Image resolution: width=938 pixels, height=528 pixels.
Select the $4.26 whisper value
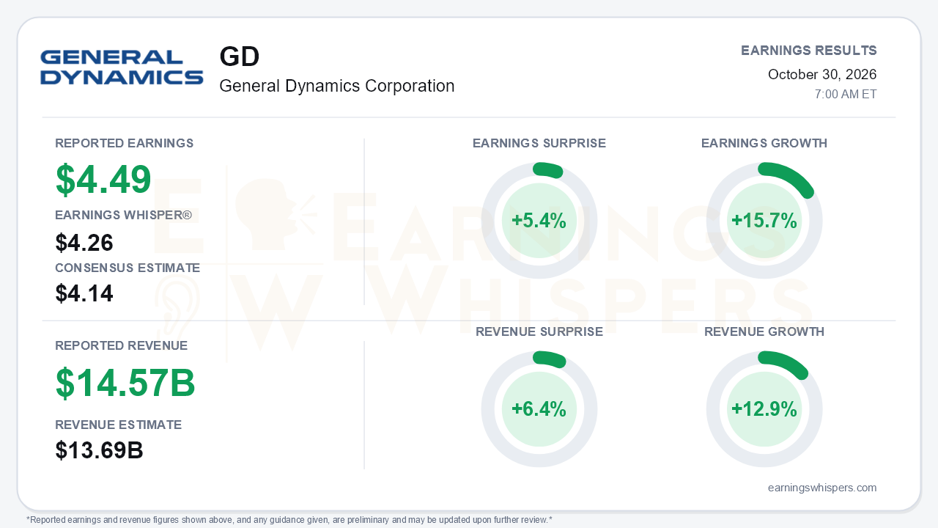point(84,243)
